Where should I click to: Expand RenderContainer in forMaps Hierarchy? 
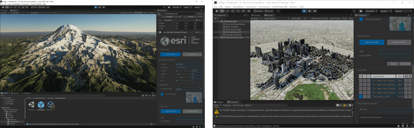point(222,35)
